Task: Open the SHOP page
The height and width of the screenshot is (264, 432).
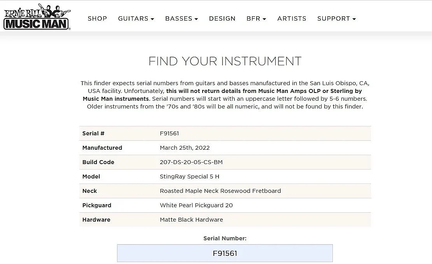Action: (97, 18)
